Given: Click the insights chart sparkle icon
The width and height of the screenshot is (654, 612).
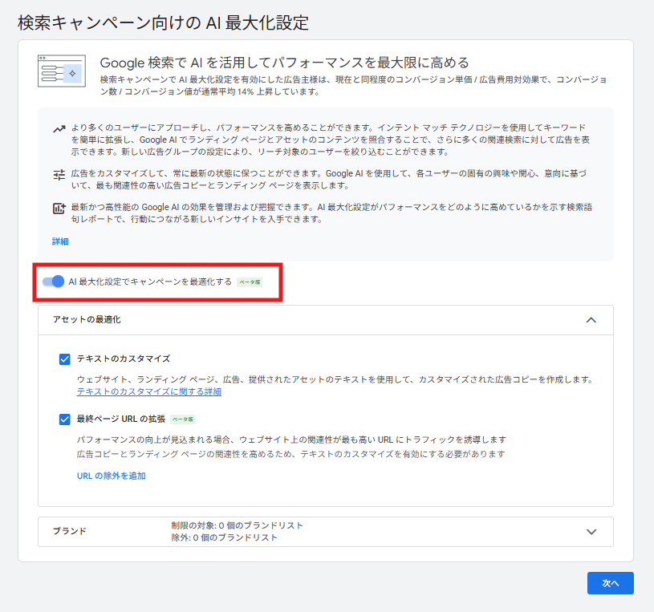Looking at the screenshot, I should [x=59, y=209].
